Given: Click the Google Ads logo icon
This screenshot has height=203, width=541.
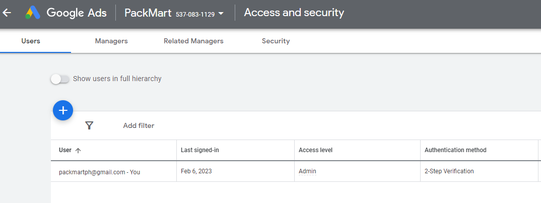Looking at the screenshot, I should point(33,13).
